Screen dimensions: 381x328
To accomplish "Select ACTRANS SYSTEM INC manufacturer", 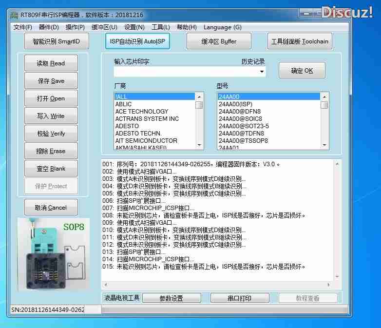I will (154, 118).
